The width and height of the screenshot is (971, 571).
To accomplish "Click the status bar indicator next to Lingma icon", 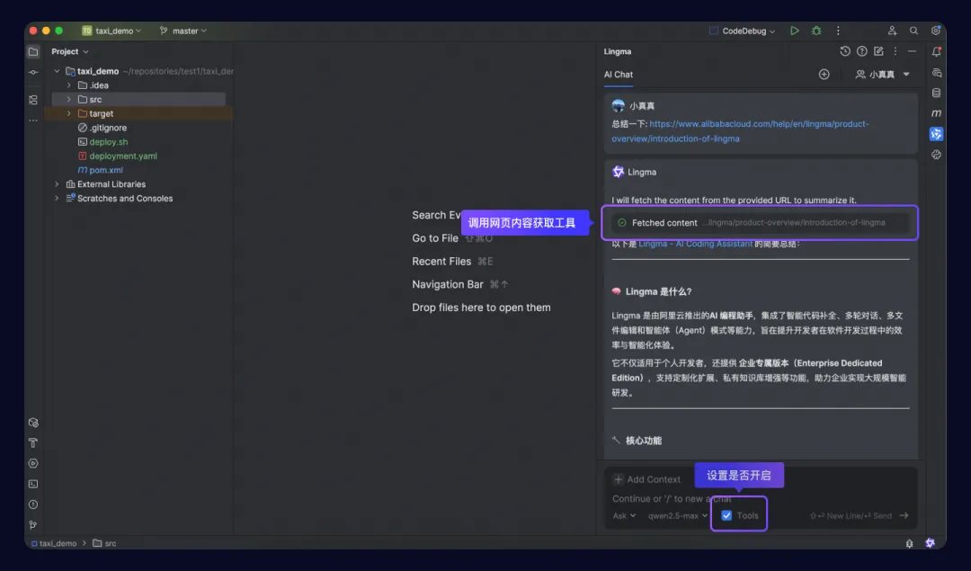I will click(909, 543).
